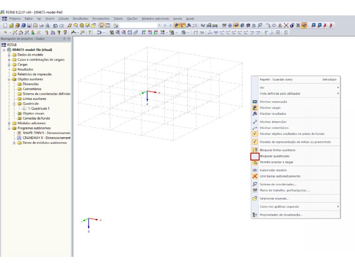Image resolution: width=355 pixels, height=266 pixels.
Task: Print the current graphic
Action: [41, 26]
